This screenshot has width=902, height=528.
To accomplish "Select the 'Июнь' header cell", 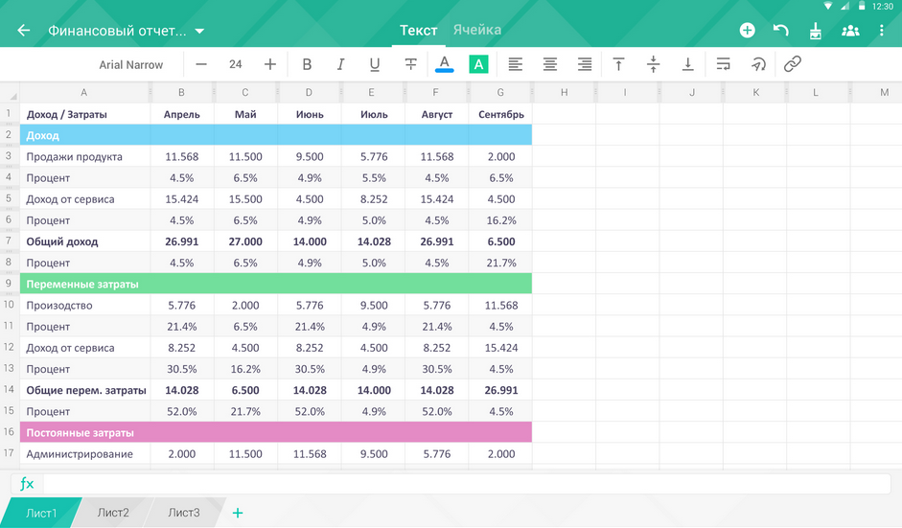I will (x=310, y=114).
